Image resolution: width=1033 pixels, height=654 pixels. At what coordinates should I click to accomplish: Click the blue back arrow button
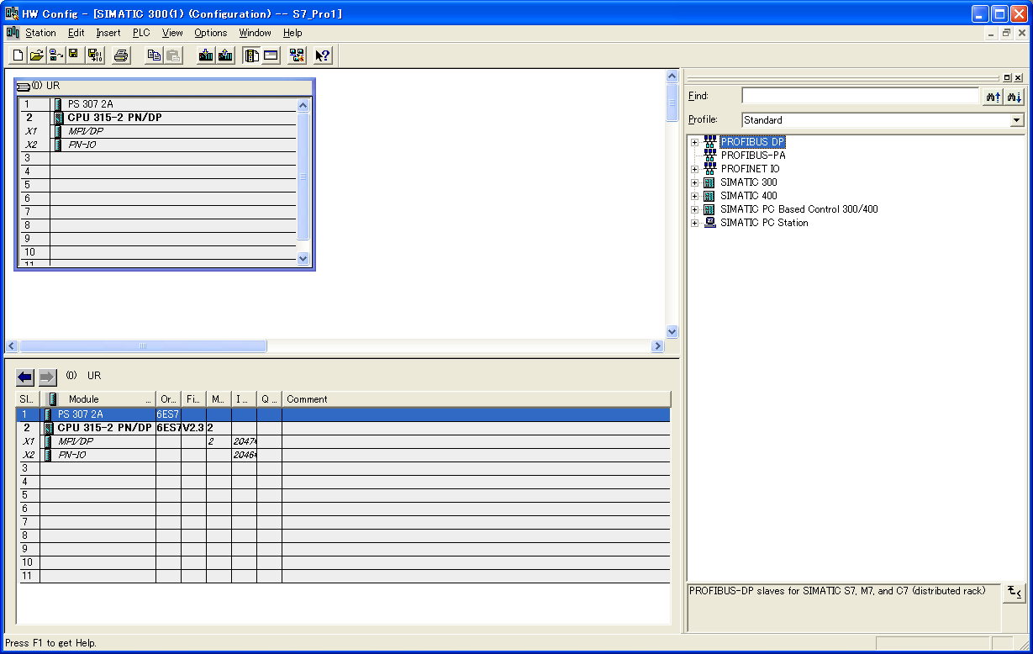tap(25, 377)
